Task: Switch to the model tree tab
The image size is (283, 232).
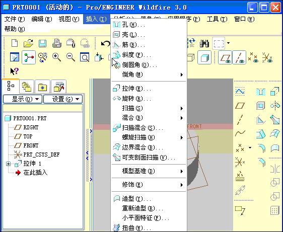Action: tap(11, 86)
